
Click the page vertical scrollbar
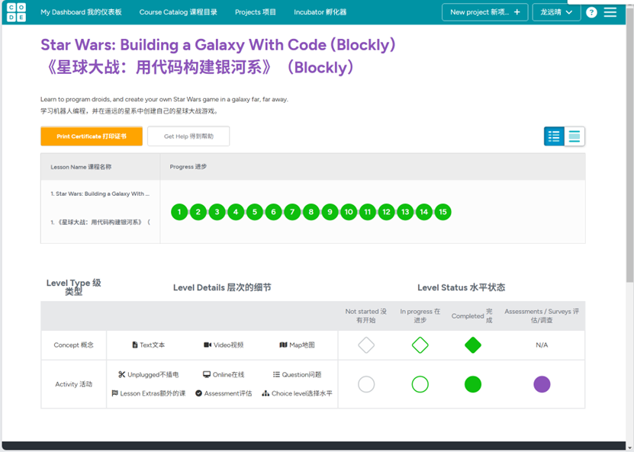point(630,146)
